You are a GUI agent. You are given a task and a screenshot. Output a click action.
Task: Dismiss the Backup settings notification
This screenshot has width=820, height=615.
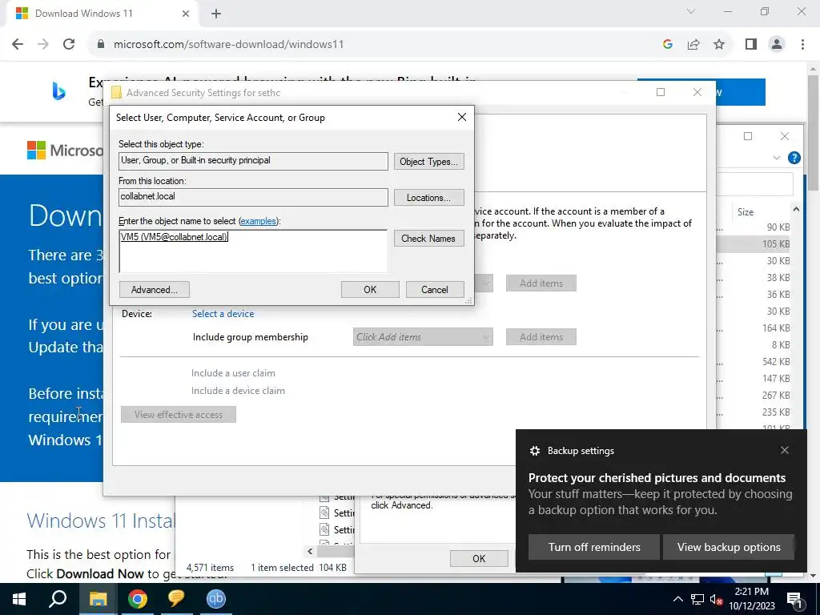[785, 450]
